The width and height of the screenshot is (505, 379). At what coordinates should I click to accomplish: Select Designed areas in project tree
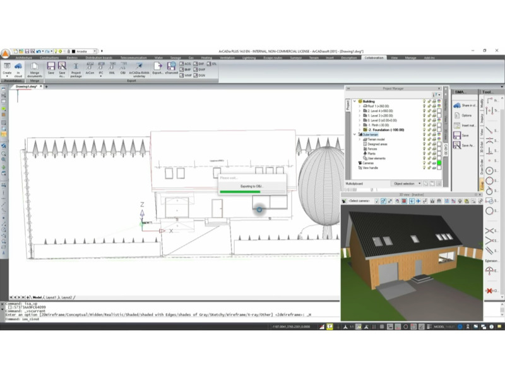click(377, 144)
